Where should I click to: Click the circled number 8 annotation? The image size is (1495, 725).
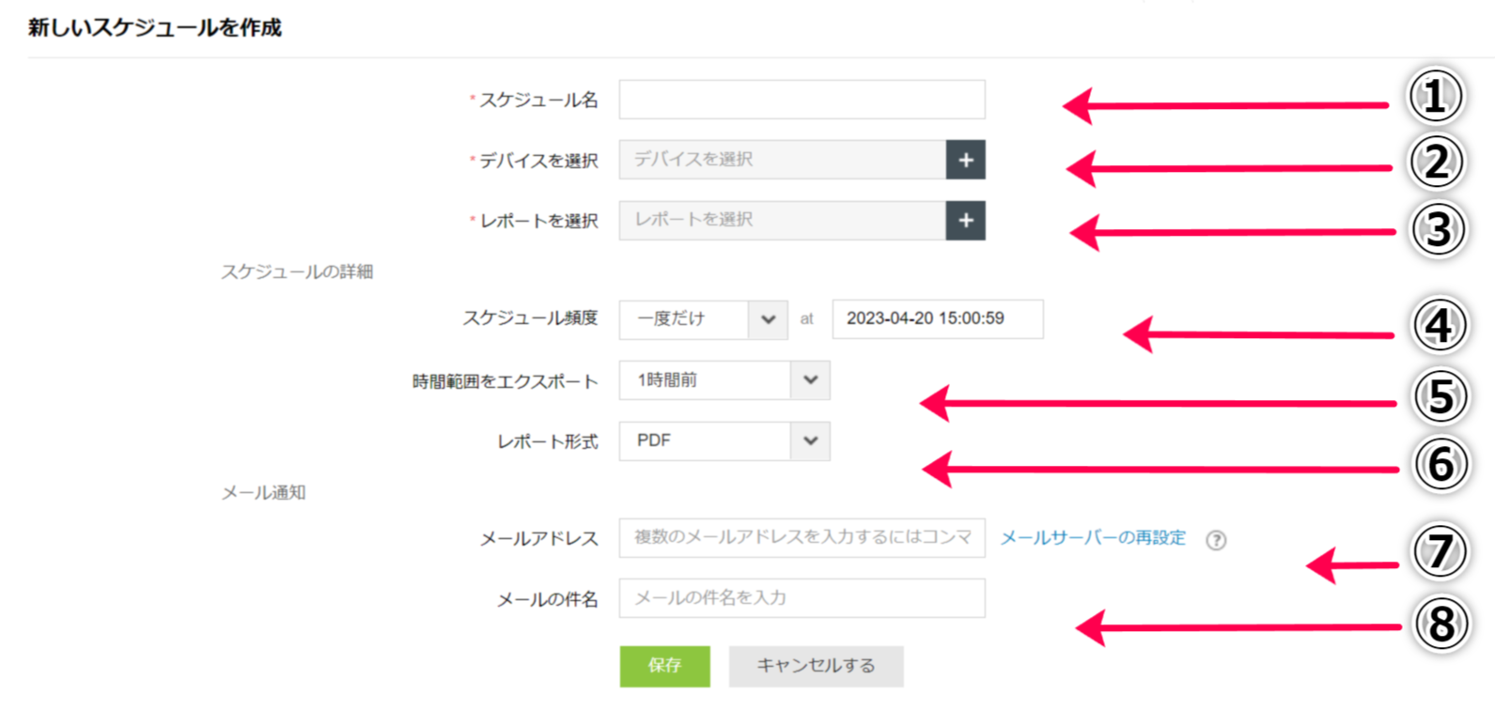point(1440,625)
